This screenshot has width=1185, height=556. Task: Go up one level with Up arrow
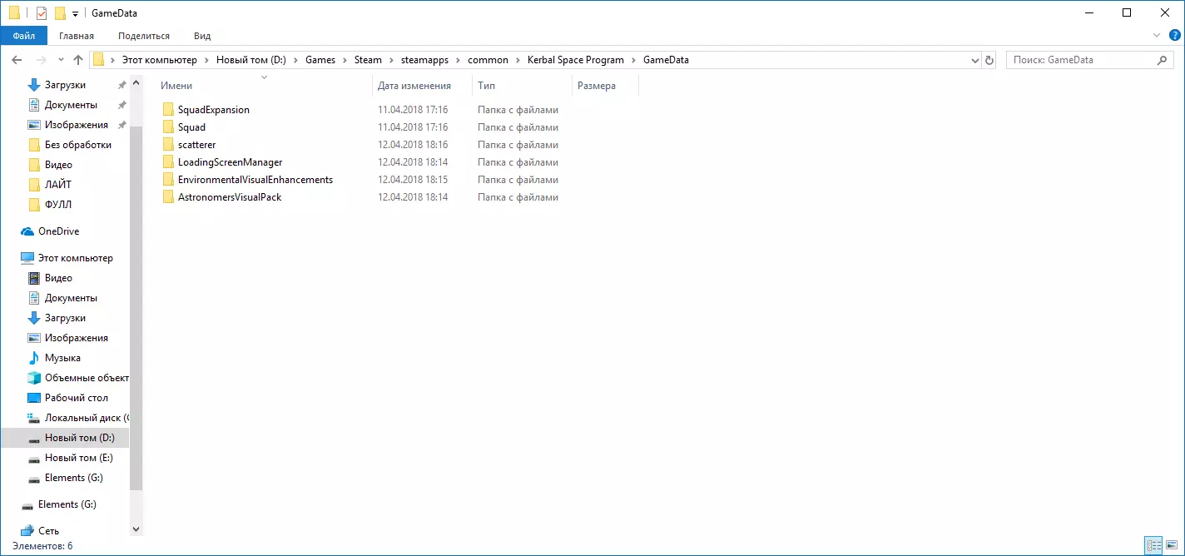pos(78,60)
